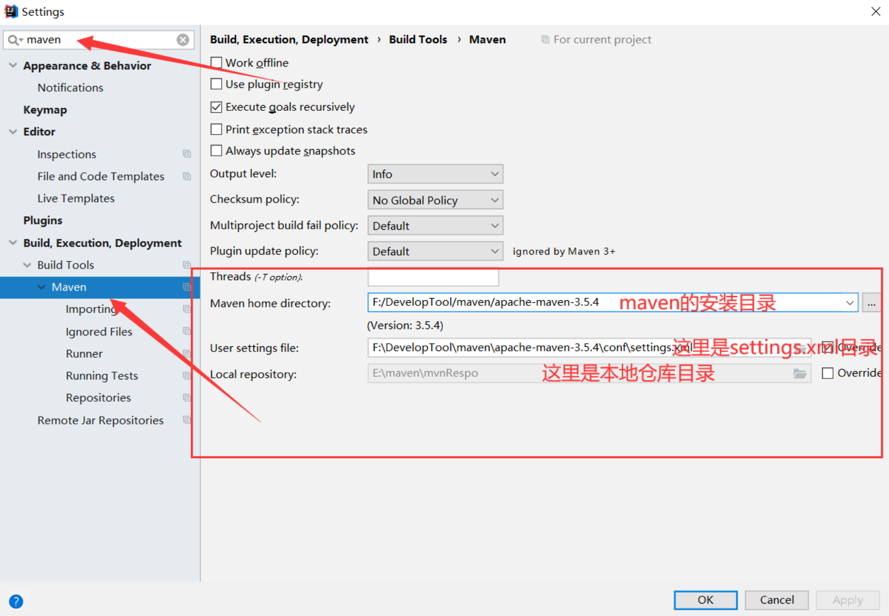Open Multiproject build fail policy dropdown
This screenshot has width=889, height=616.
point(435,226)
